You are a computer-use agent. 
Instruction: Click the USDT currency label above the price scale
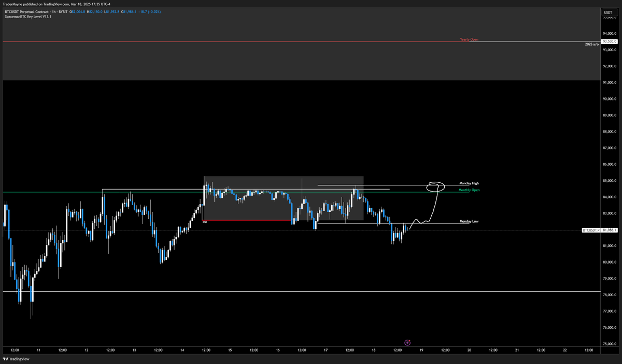(x=607, y=12)
